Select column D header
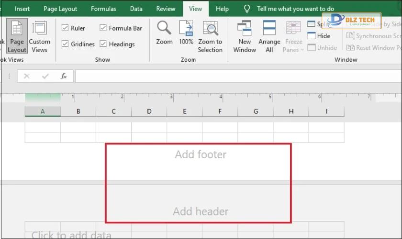 149,111
